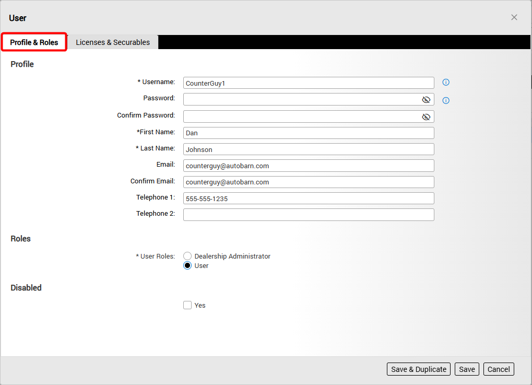Click the info icon next to Username
The image size is (532, 385).
[446, 83]
